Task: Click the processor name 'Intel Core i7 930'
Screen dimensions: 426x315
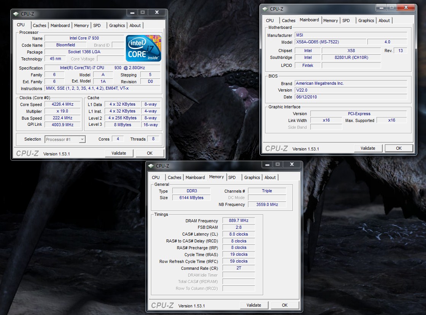Action: click(x=84, y=38)
